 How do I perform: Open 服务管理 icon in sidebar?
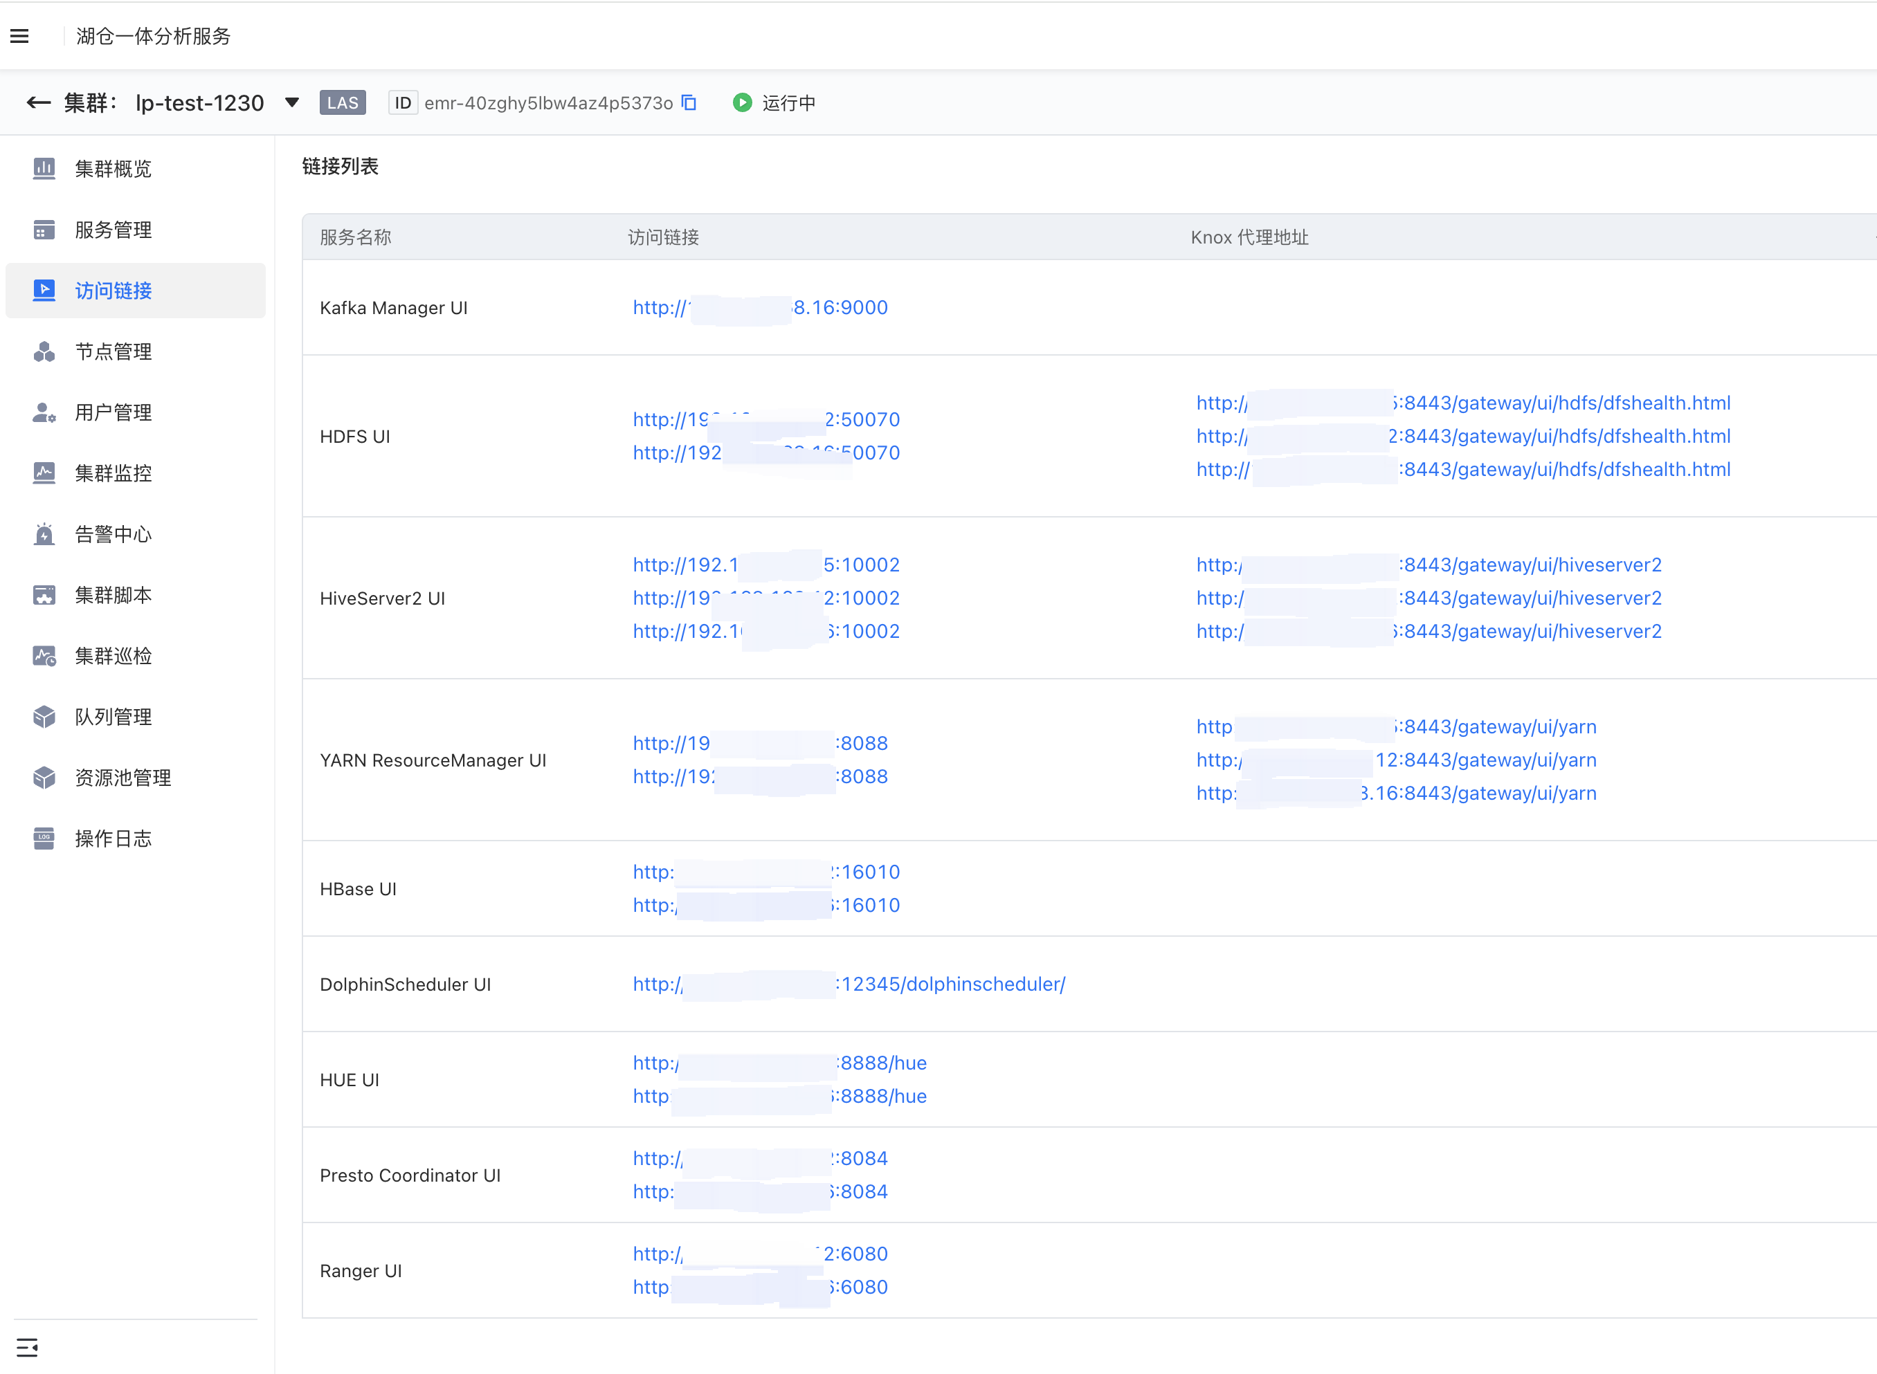click(x=44, y=229)
